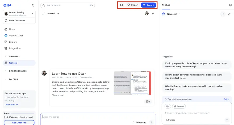Select the follow-up tasks suggestion

(x=197, y=88)
